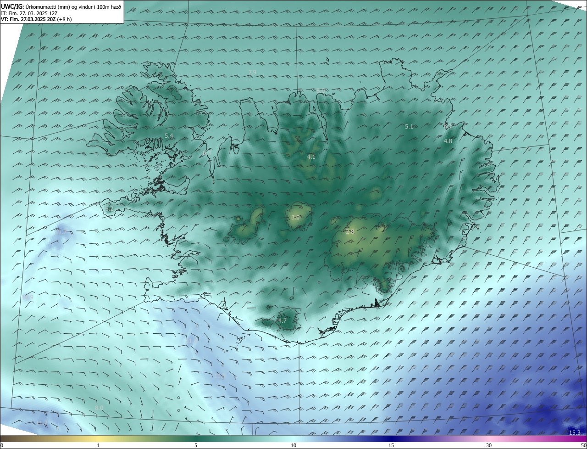This screenshot has height=449, width=587.
Task: Click the colorbar tick label 5
Action: [x=196, y=445]
